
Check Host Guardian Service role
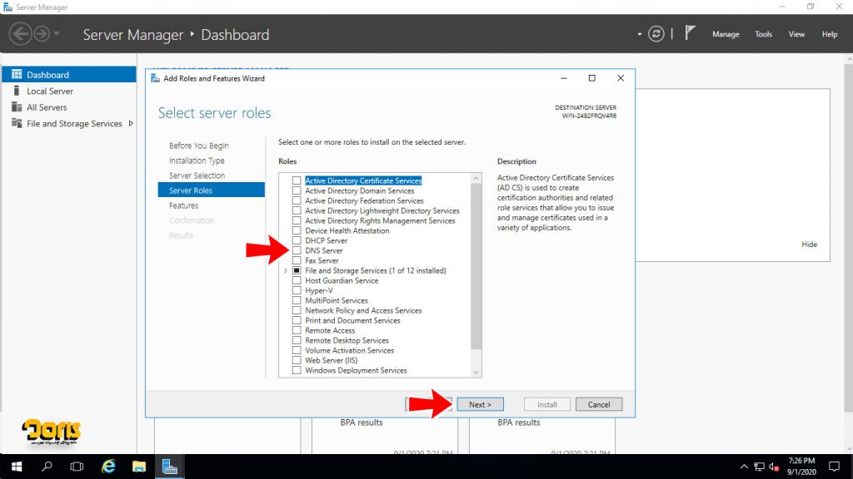[x=297, y=280]
